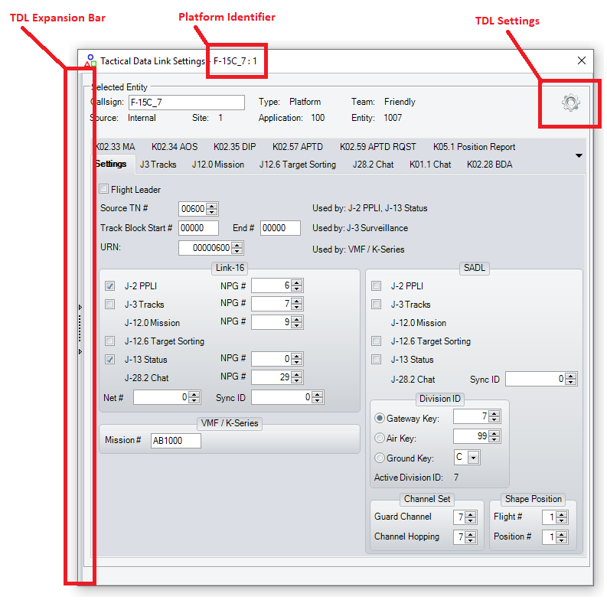607x600 pixels.
Task: Open the K02.35 DIP tab
Action: (x=234, y=147)
